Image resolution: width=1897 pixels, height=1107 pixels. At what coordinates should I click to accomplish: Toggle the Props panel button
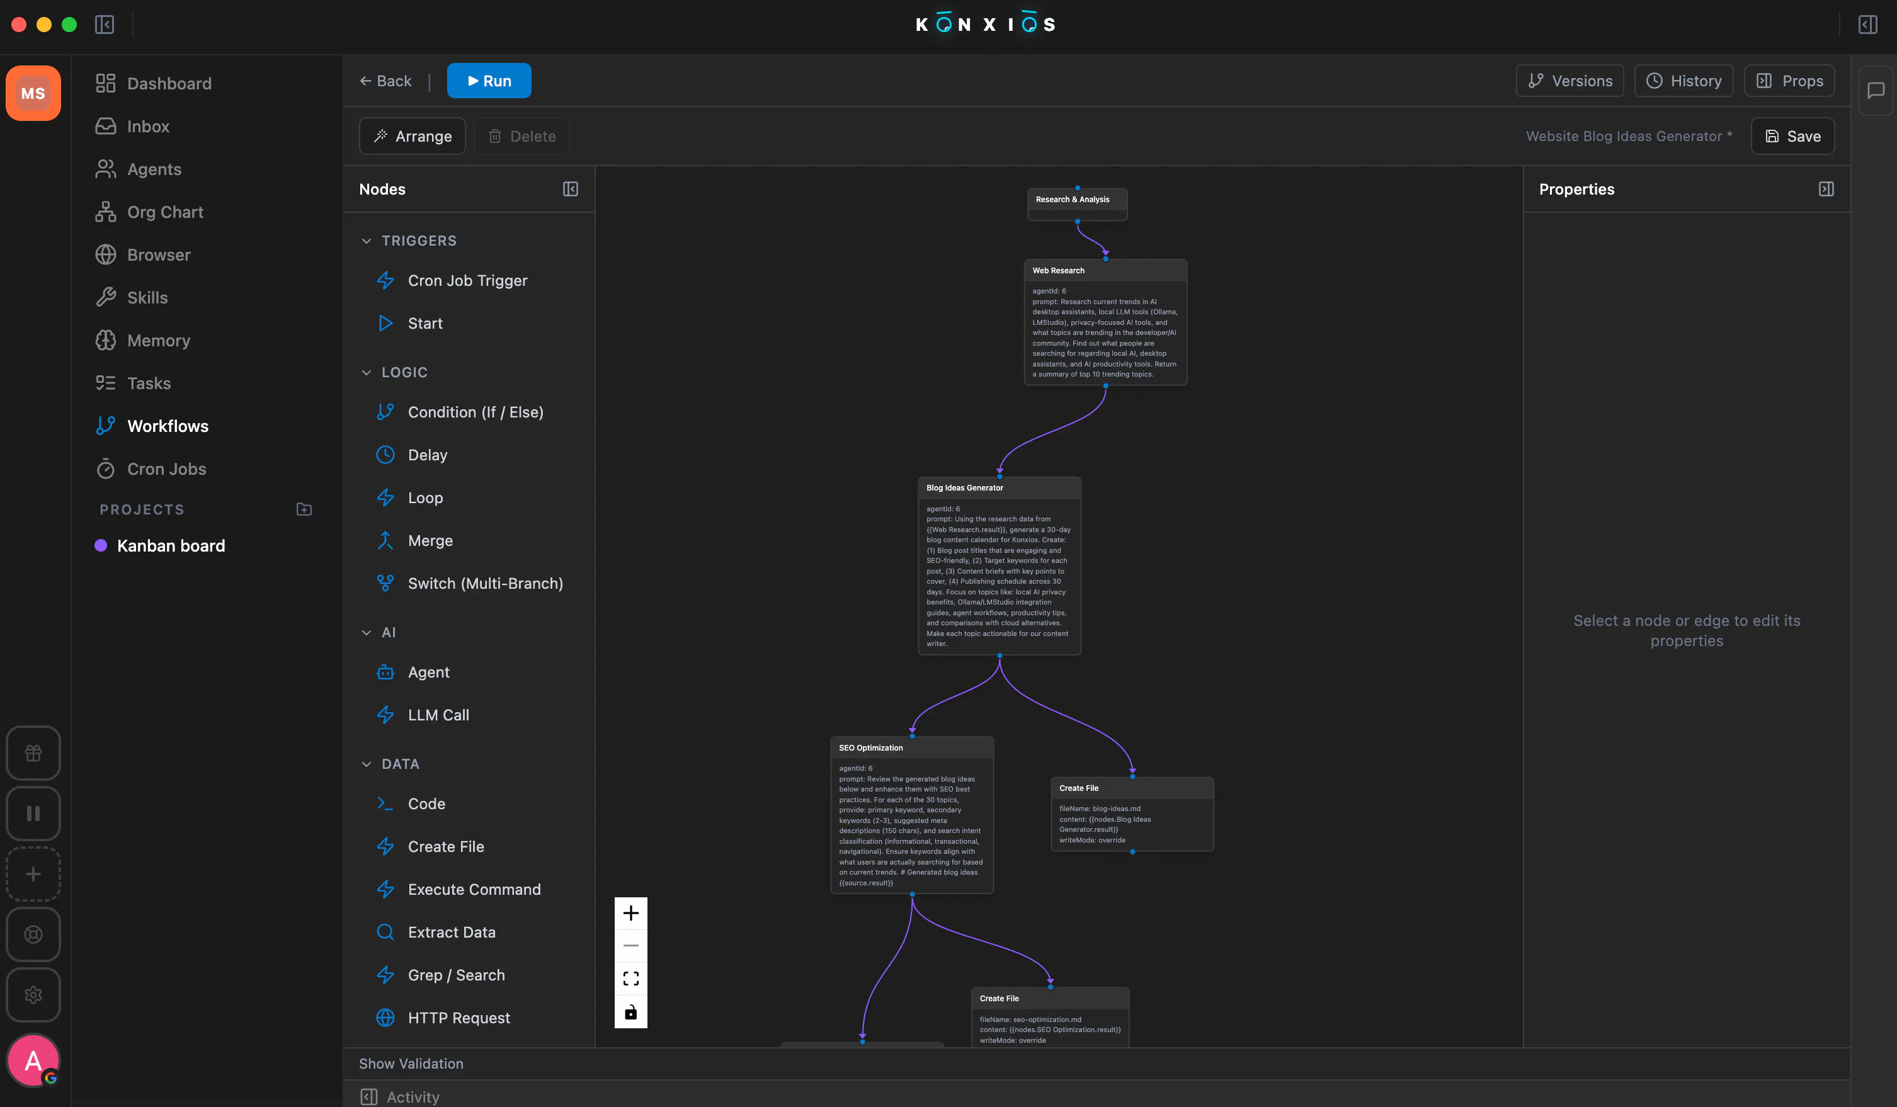pos(1789,81)
